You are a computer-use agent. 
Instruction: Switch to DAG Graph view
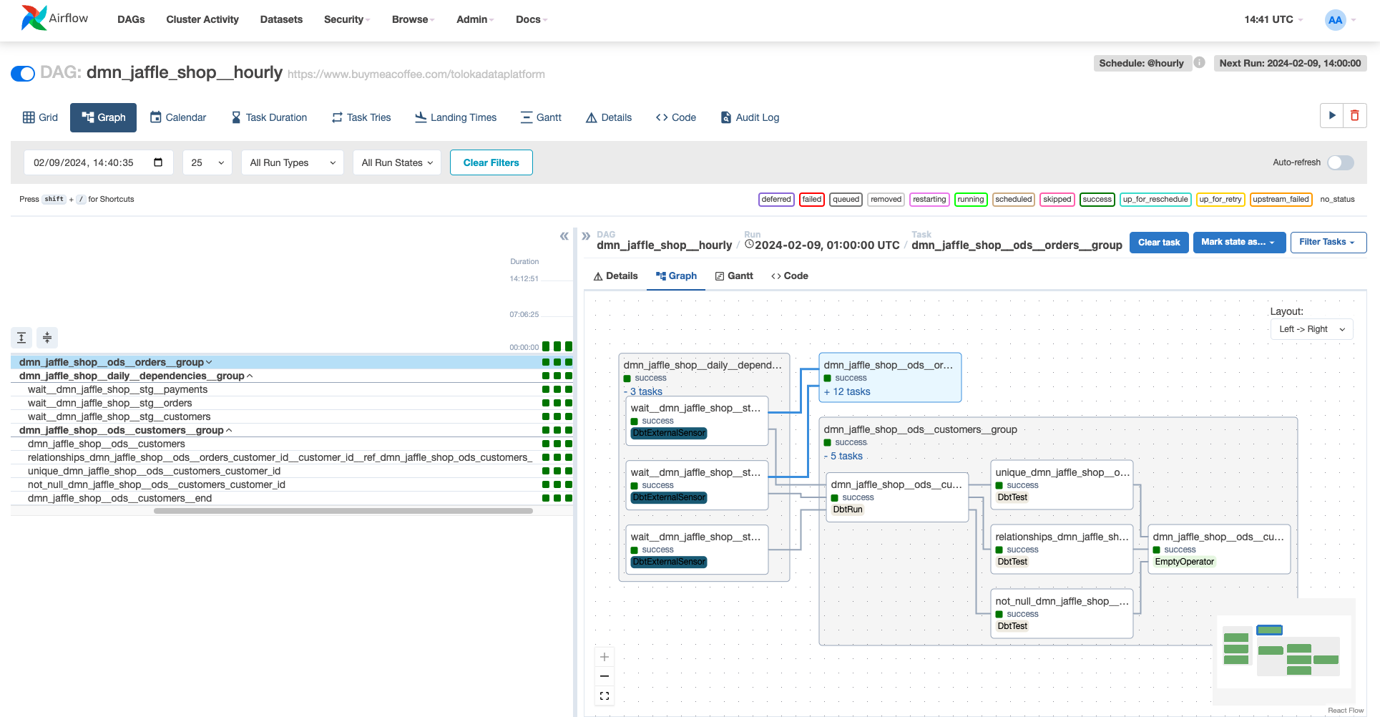(x=104, y=117)
